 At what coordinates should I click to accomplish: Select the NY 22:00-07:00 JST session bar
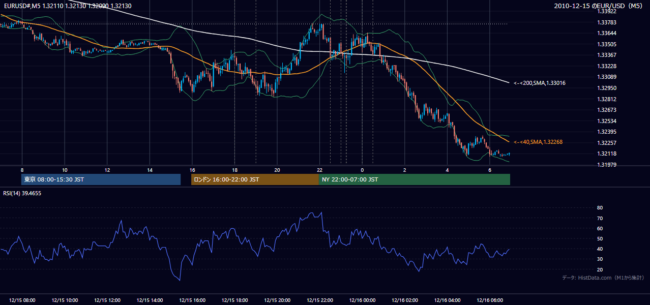[x=414, y=179]
